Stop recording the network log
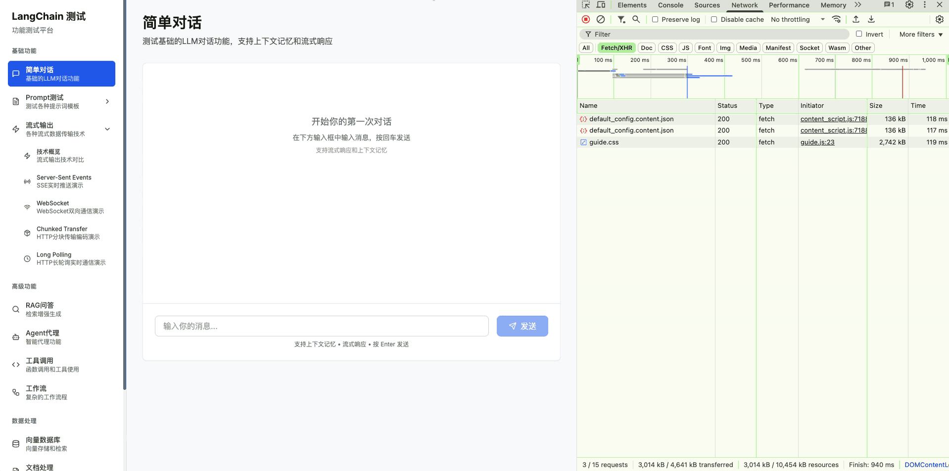 coord(585,19)
